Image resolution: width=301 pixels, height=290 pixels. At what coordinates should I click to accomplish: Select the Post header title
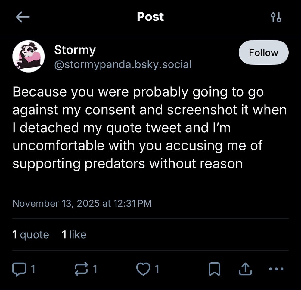tap(150, 17)
